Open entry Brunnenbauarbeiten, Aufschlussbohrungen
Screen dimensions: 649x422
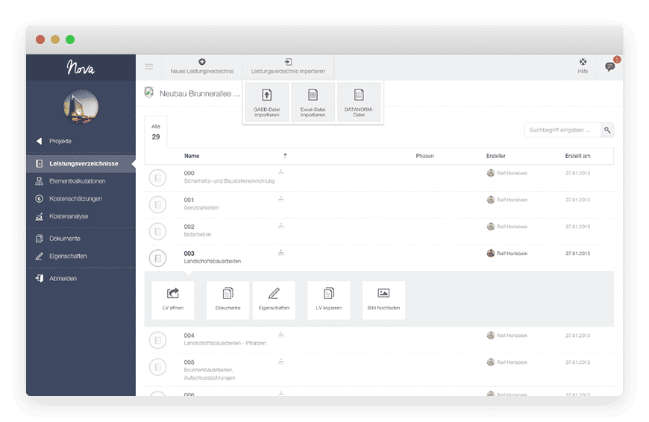coord(210,374)
